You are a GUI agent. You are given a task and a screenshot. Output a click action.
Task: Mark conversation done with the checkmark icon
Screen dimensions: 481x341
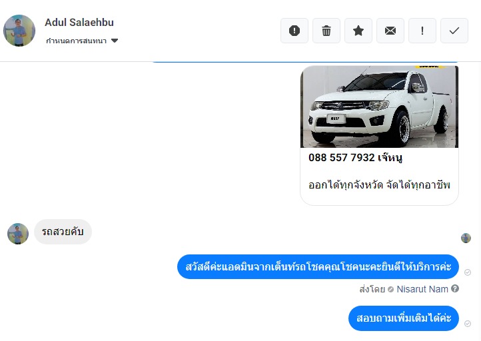pos(454,31)
